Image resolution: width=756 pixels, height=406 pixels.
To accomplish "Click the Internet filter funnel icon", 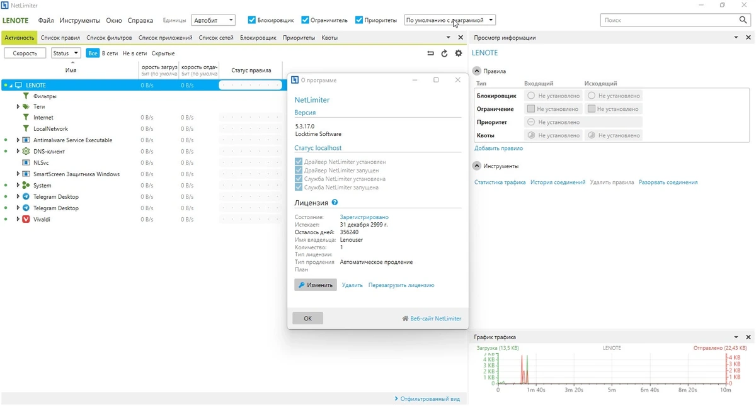I will click(x=26, y=118).
